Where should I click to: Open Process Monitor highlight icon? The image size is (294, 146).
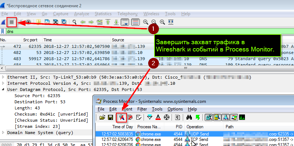pos(158,117)
